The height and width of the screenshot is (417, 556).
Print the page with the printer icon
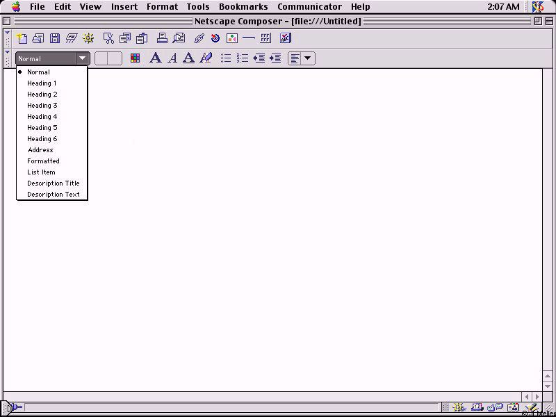point(162,38)
